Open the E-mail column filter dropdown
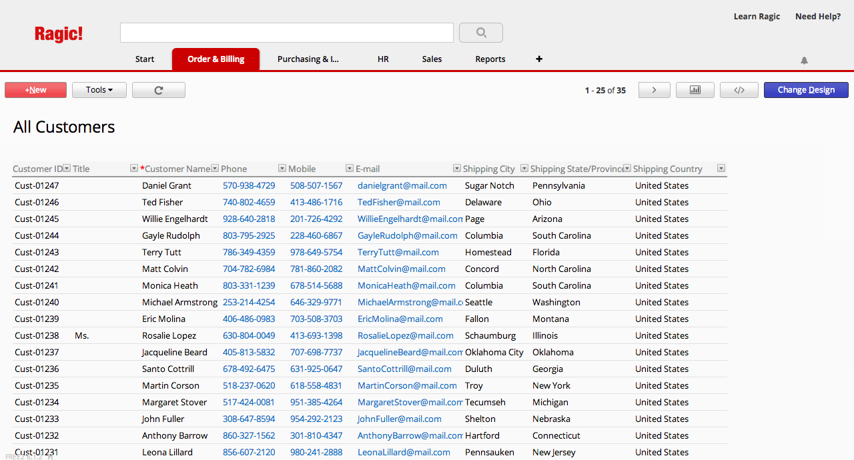 pos(457,169)
